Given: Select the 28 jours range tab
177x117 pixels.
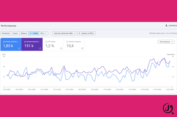Looking at the screenshot, I should click(x=24, y=33).
